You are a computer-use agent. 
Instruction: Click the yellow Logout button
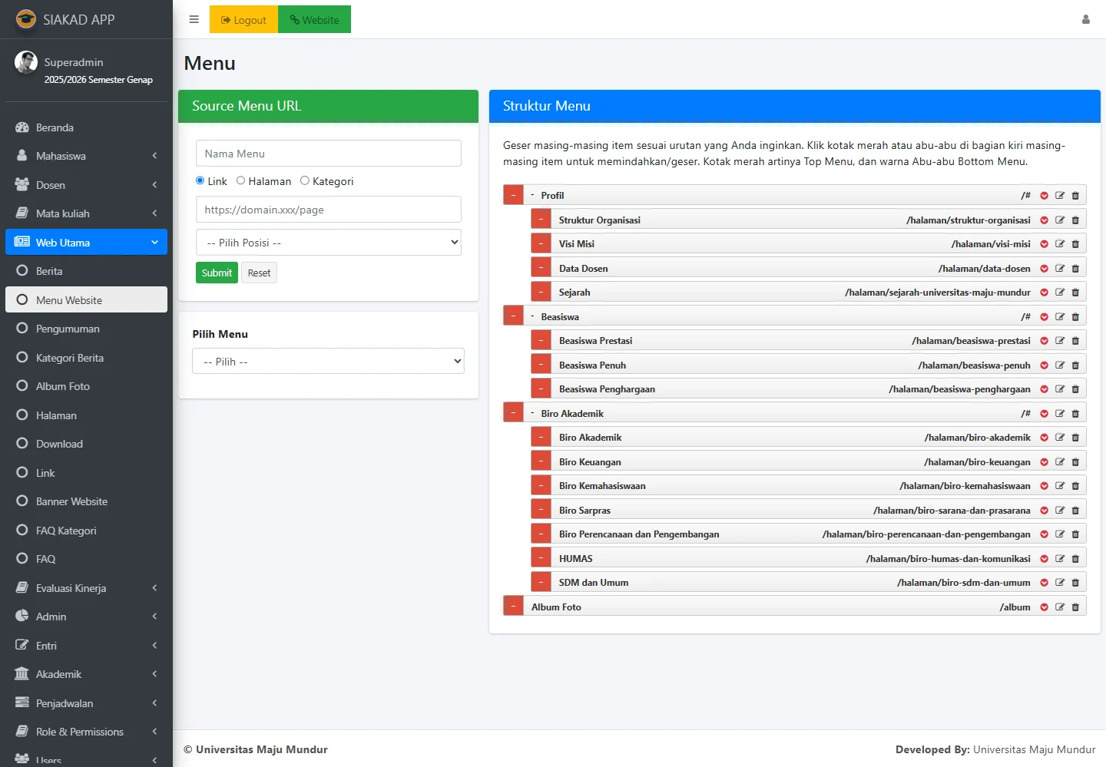click(243, 20)
